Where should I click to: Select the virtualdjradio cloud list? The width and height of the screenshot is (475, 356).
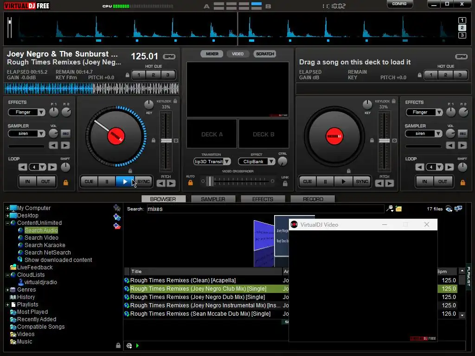click(x=41, y=282)
